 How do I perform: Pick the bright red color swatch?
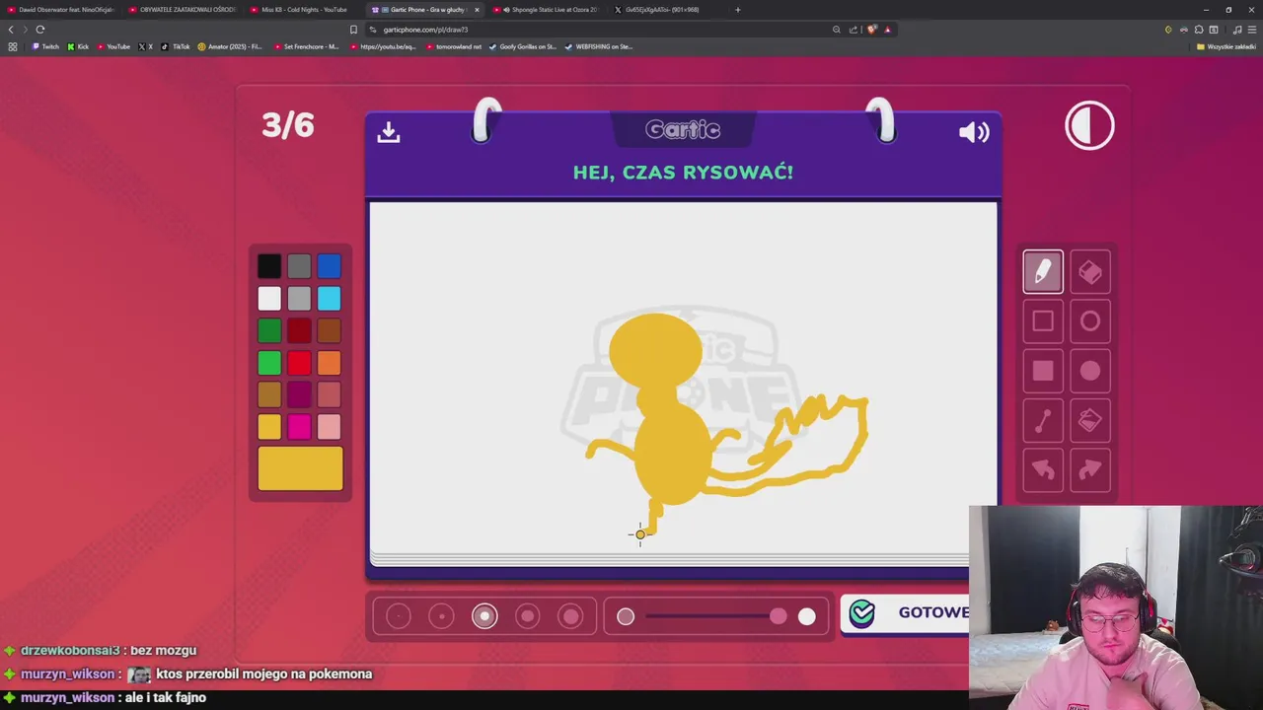point(299,363)
